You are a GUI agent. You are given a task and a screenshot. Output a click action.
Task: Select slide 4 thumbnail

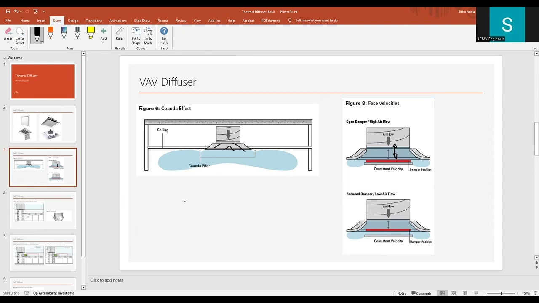[x=43, y=210]
